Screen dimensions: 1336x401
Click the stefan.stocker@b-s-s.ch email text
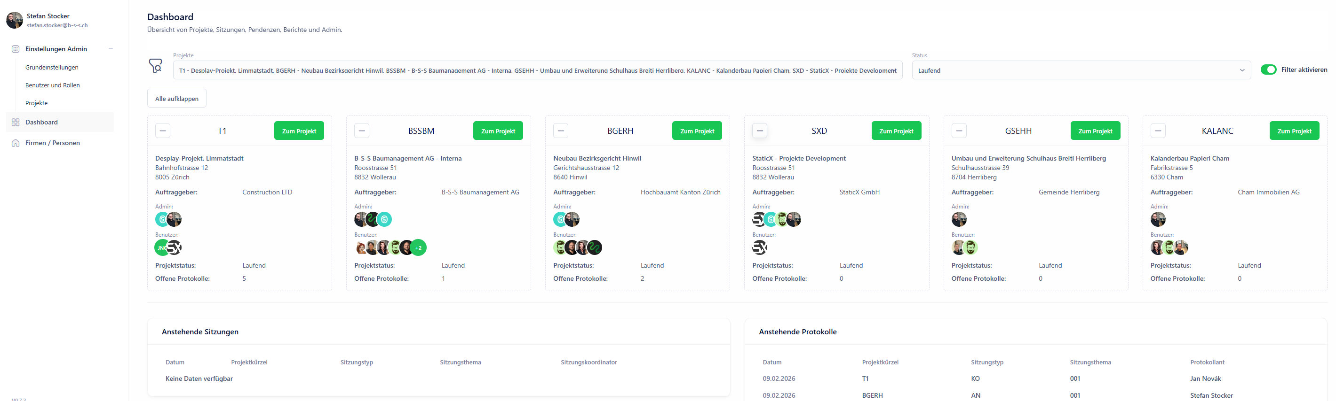click(57, 25)
